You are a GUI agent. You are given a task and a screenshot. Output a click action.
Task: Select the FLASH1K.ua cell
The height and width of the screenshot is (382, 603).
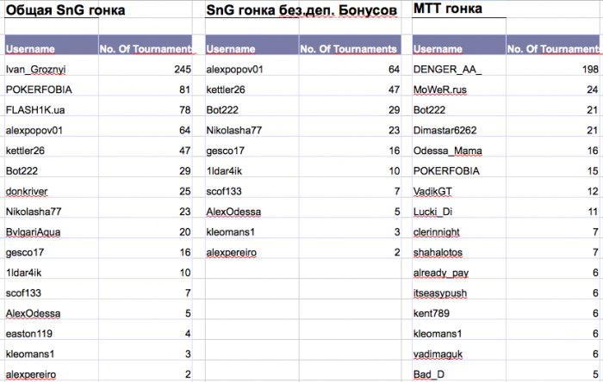tap(35, 110)
